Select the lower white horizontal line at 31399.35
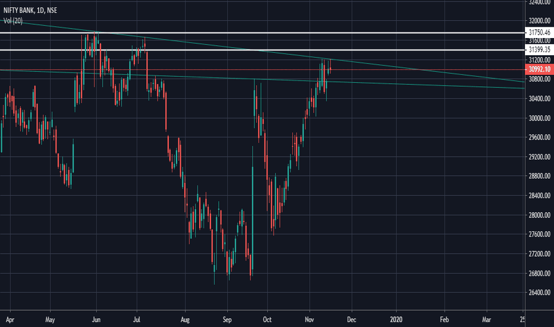This screenshot has height=327, width=554. 262,50
